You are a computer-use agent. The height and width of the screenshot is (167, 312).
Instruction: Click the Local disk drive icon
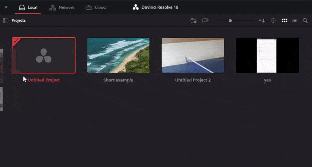coord(22,7)
